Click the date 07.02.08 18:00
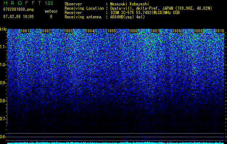Viewport: 227px width, 144px height. (18, 17)
